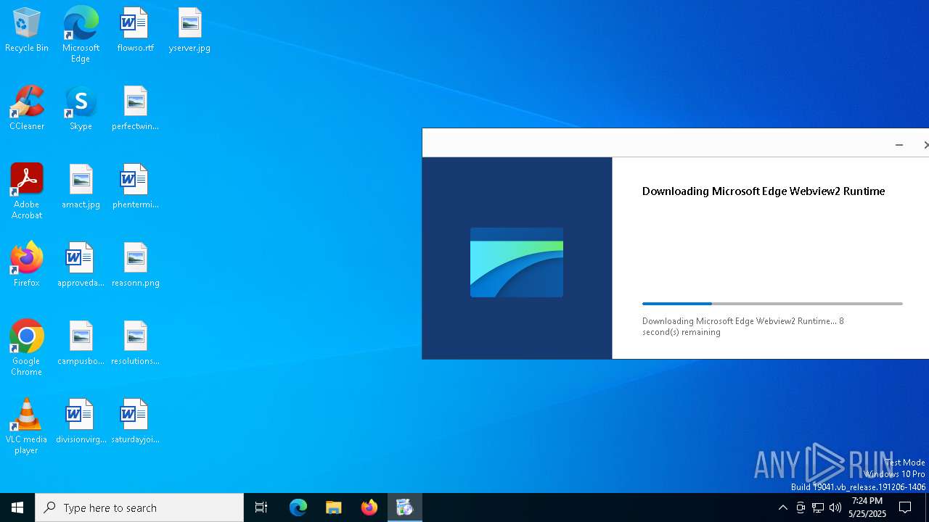Select the campusbo... image file
Image resolution: width=929 pixels, height=522 pixels.
[x=81, y=344]
